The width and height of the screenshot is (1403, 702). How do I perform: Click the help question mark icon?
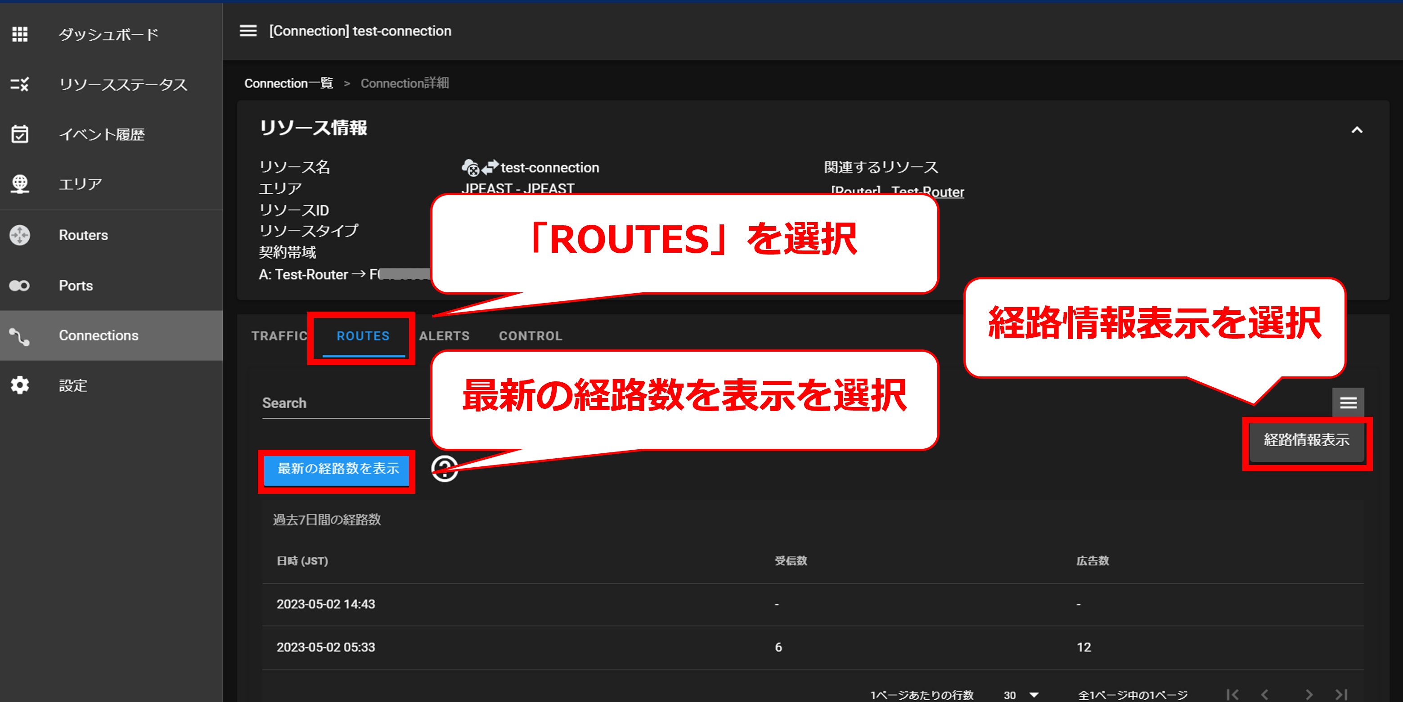pos(445,469)
